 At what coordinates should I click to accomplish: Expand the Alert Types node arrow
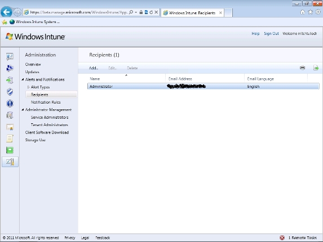28,87
